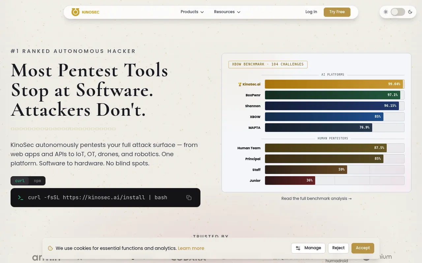This screenshot has width=422, height=263.
Task: Click the Try Free button
Action: 337,12
